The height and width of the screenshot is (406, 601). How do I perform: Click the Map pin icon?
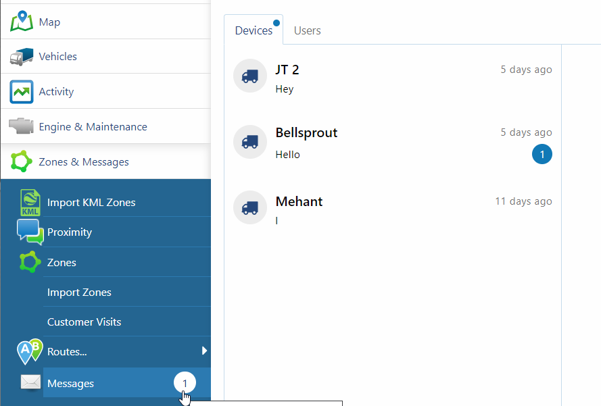(22, 22)
